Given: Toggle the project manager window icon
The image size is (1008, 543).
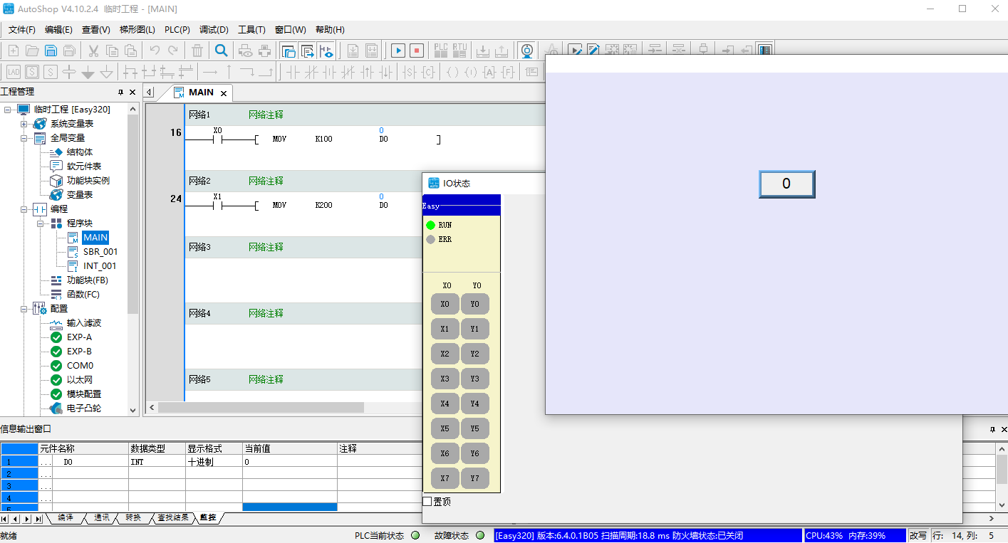Looking at the screenshot, I should pos(289,51).
